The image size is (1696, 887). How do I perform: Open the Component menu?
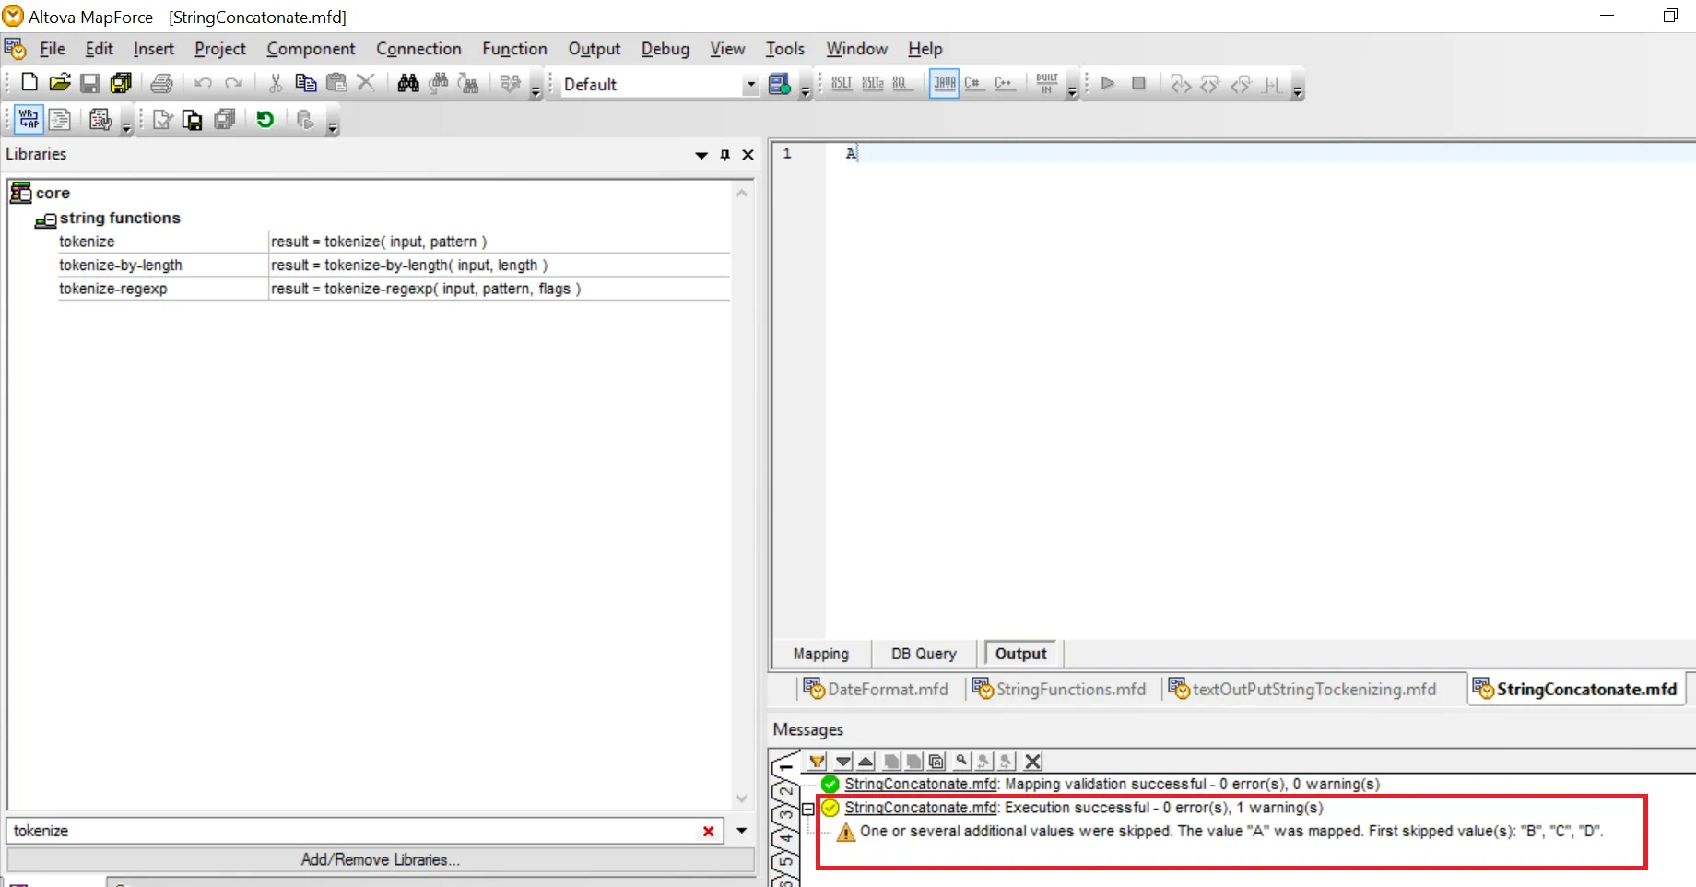(x=311, y=49)
